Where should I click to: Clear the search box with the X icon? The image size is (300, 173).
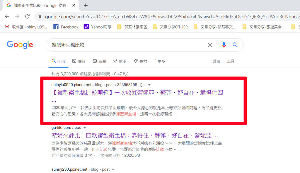[x=210, y=45]
